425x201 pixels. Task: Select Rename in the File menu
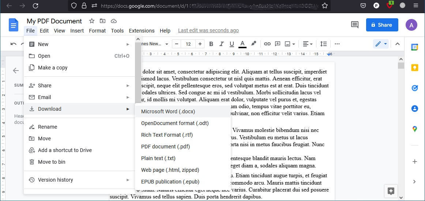[x=79, y=127]
